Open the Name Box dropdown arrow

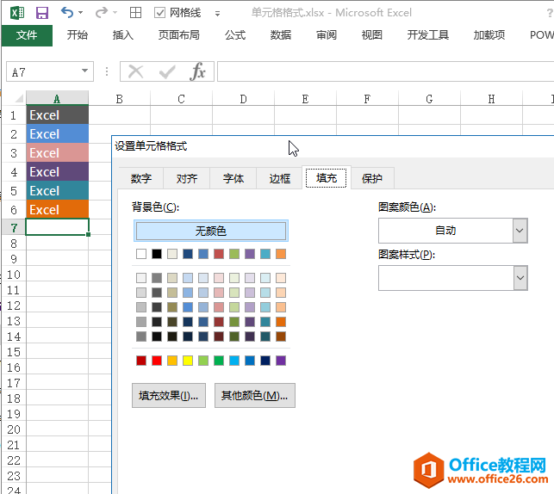click(84, 71)
